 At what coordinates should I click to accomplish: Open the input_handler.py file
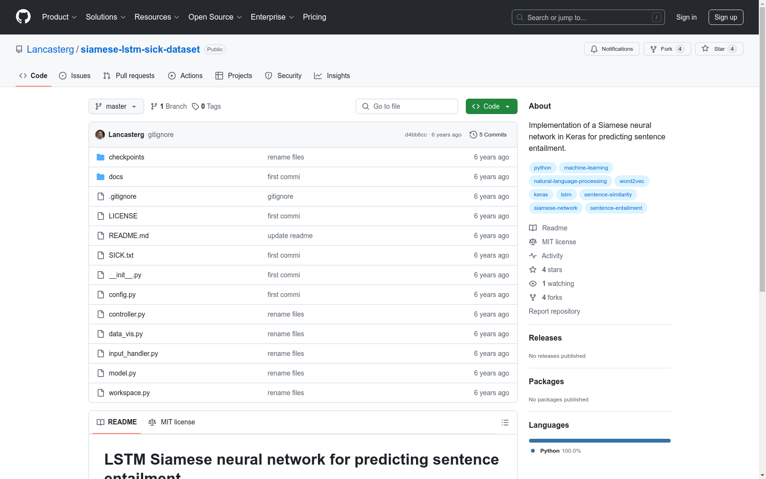point(134,354)
